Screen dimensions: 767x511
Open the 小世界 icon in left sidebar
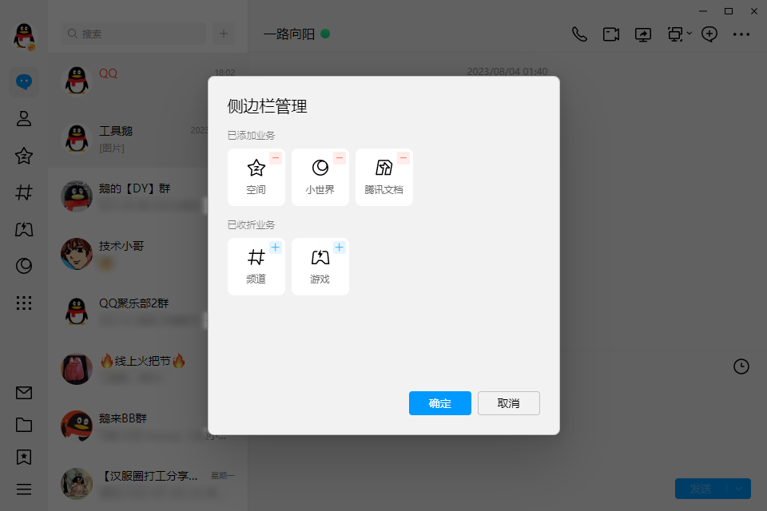(23, 266)
